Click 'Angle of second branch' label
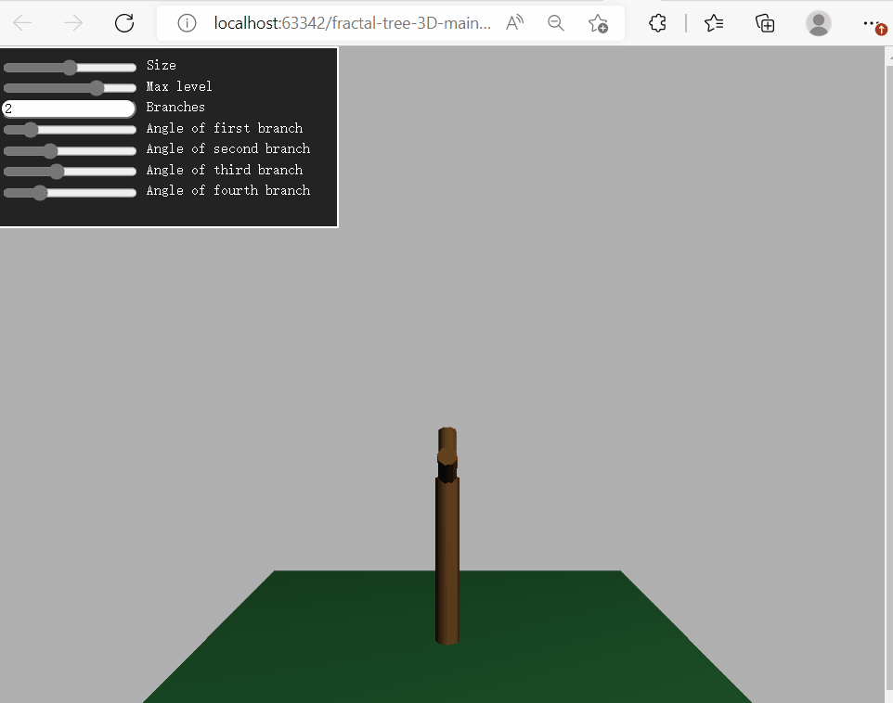Screen dimensions: 893x703 pyautogui.click(x=228, y=148)
